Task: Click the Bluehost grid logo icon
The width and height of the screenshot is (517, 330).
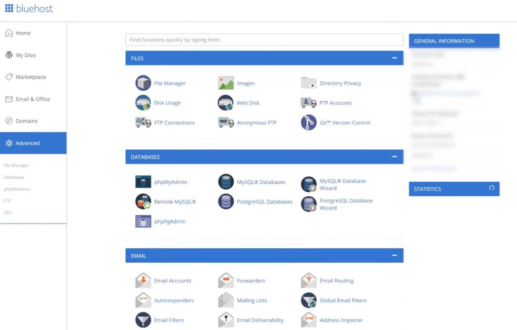Action: [x=9, y=8]
